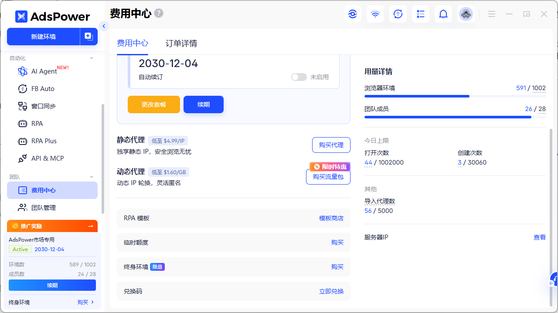Collapse the 自动化 section
Image resolution: width=558 pixels, height=313 pixels.
(x=92, y=58)
